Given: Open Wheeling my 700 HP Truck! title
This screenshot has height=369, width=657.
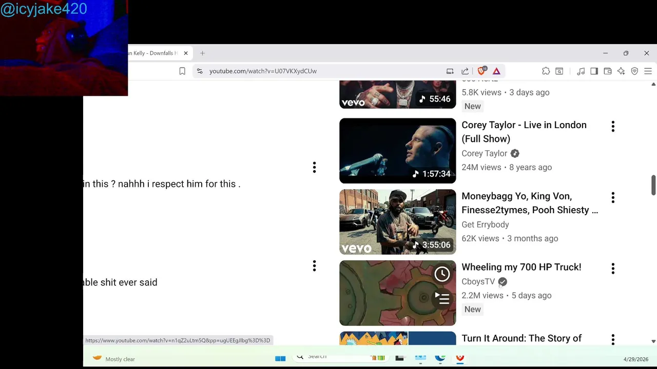Looking at the screenshot, I should 521,267.
